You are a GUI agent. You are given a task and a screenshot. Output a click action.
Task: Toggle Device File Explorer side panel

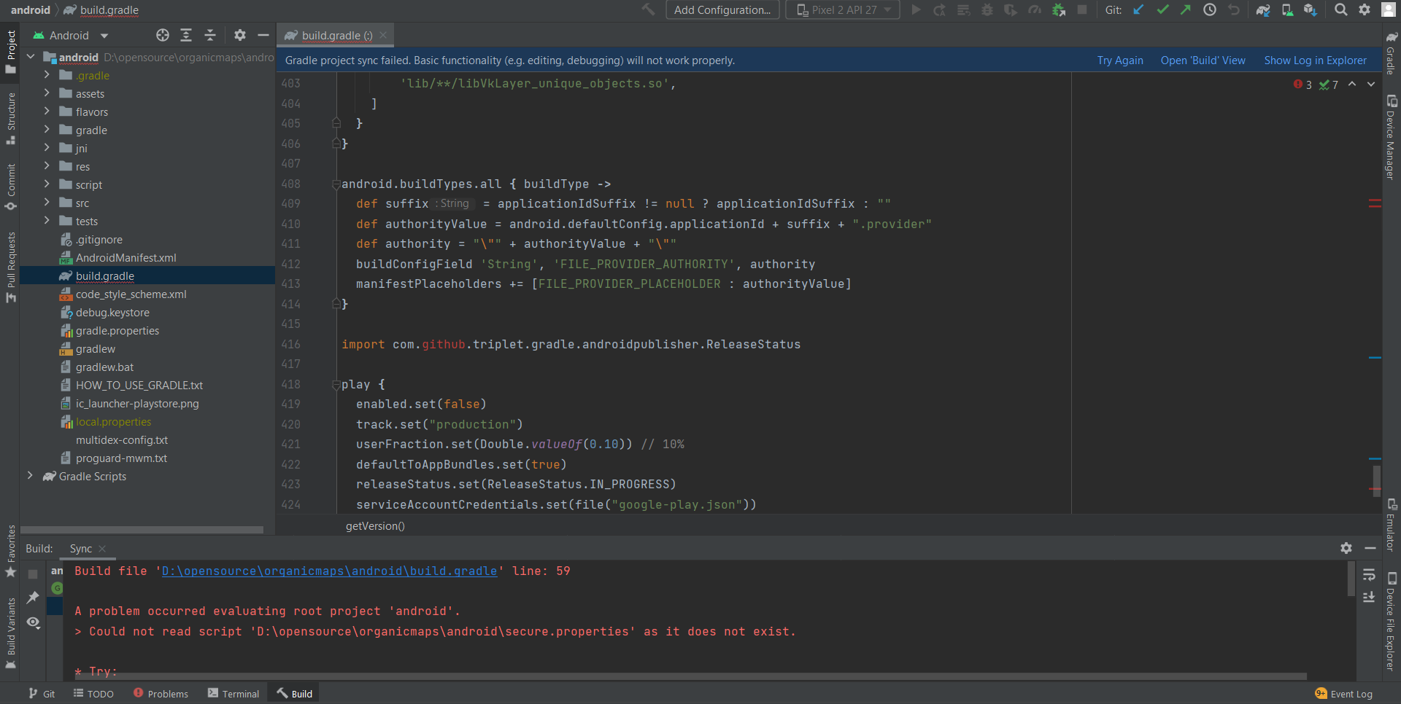tap(1392, 621)
